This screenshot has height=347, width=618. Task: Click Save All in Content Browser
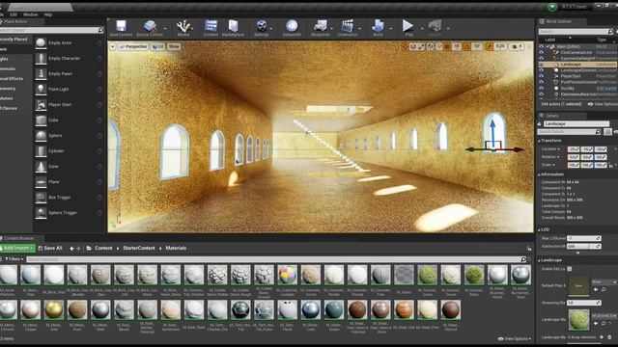click(x=50, y=249)
